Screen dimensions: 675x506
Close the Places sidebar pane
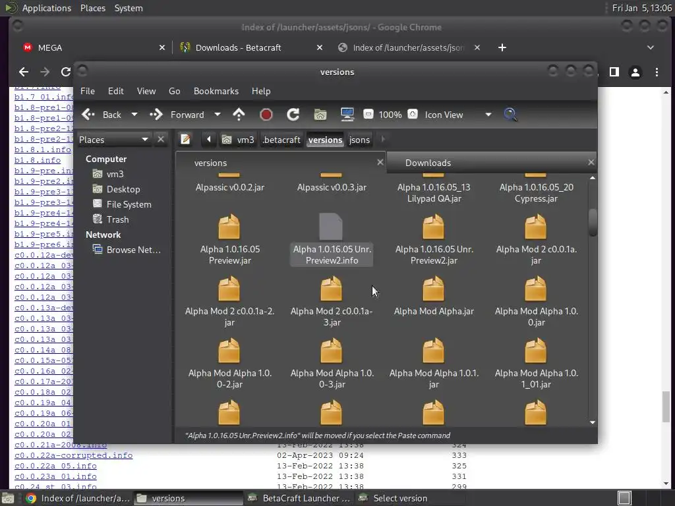(161, 140)
